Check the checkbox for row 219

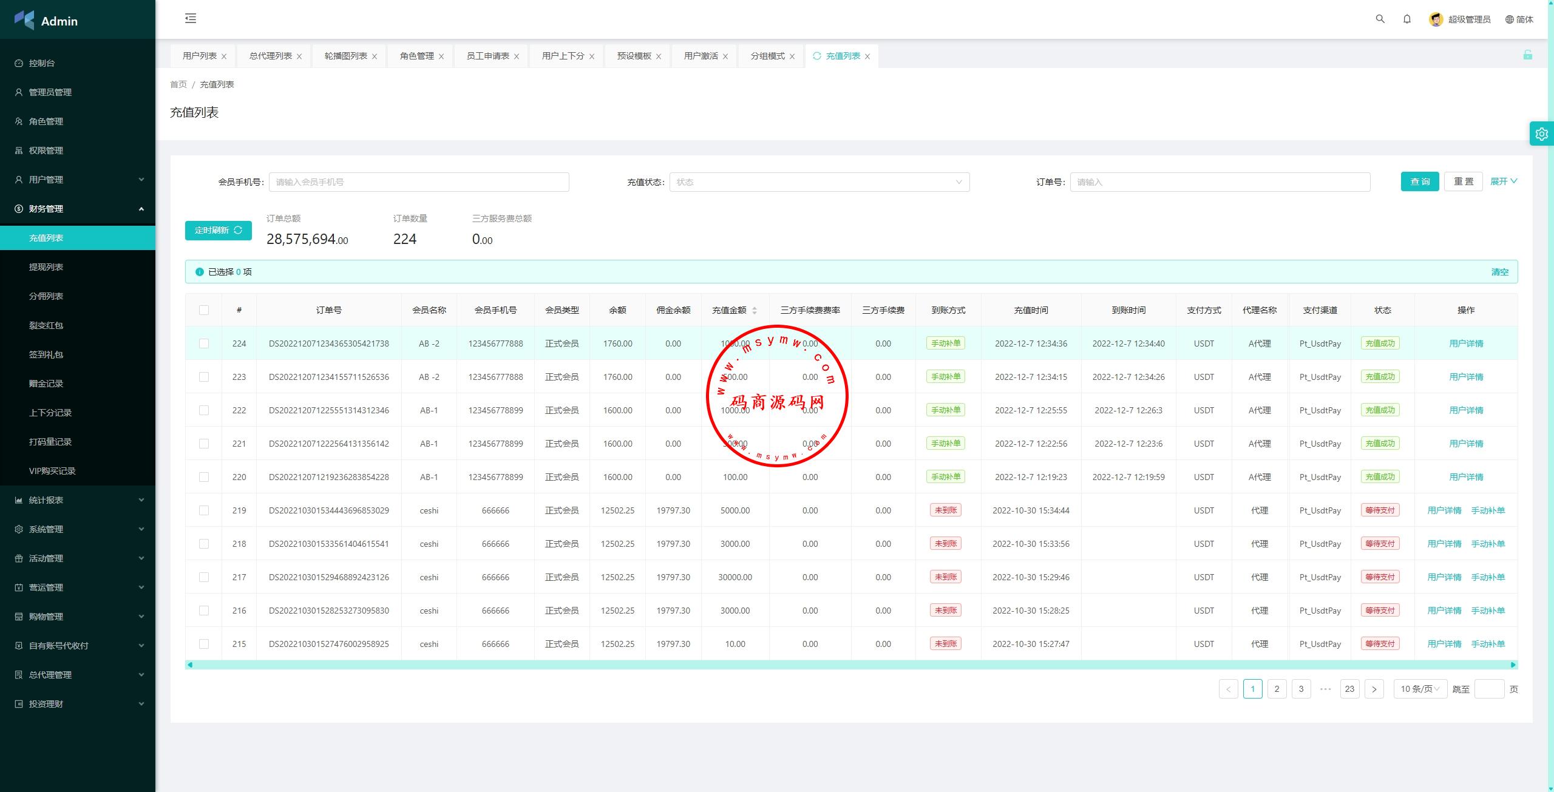[x=204, y=510]
